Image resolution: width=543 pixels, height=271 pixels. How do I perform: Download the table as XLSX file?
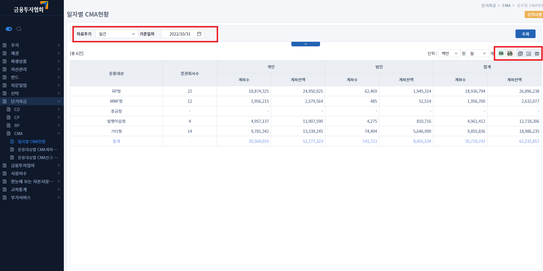tap(501, 54)
